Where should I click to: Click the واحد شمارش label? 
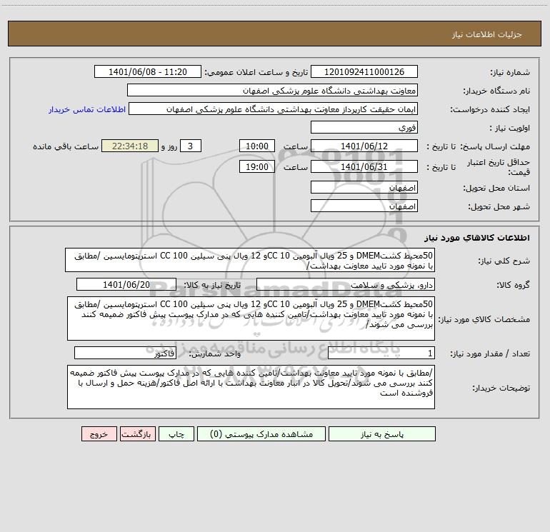coord(215,354)
